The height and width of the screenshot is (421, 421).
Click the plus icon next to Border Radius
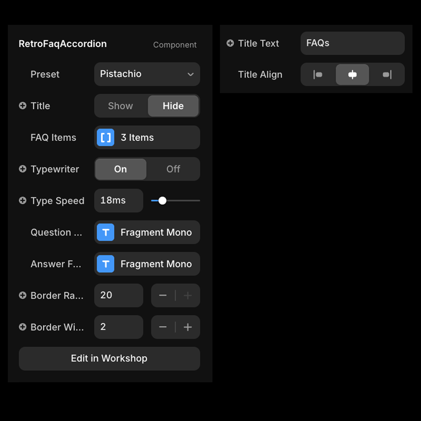click(23, 295)
